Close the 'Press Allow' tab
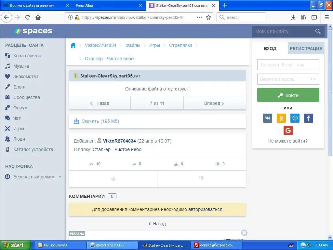Screen dimensions: 333x250 pos(140,6)
